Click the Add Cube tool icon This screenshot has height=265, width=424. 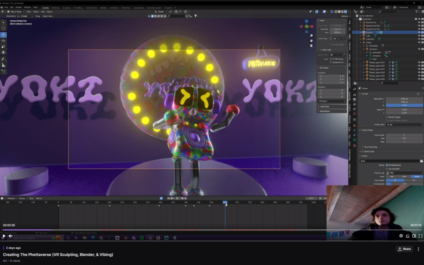[4, 72]
